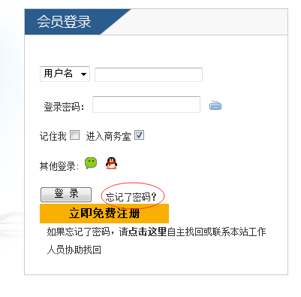Image resolution: width=301 pixels, height=297 pixels.
Task: Open the 用户名 login type dropdown
Action: point(65,74)
